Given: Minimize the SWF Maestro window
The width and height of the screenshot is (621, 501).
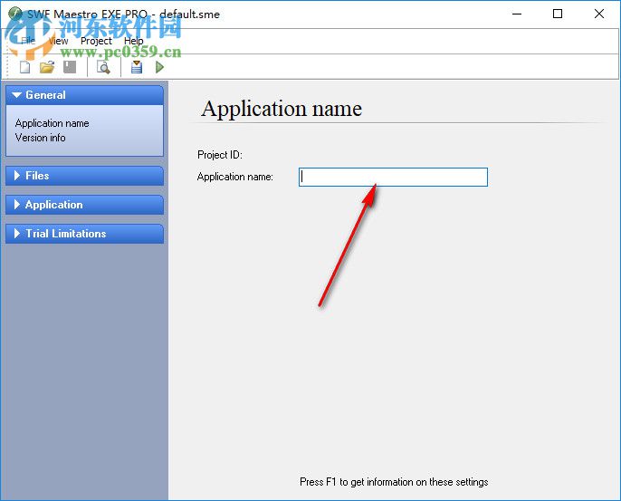Looking at the screenshot, I should [x=517, y=14].
